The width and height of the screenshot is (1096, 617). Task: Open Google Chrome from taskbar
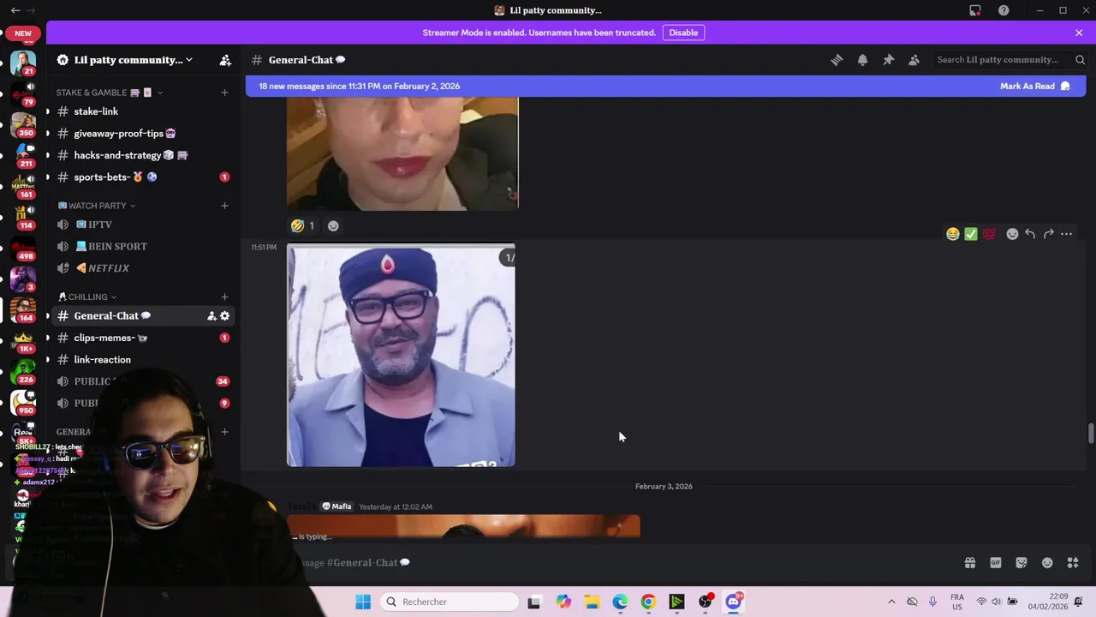click(x=648, y=602)
